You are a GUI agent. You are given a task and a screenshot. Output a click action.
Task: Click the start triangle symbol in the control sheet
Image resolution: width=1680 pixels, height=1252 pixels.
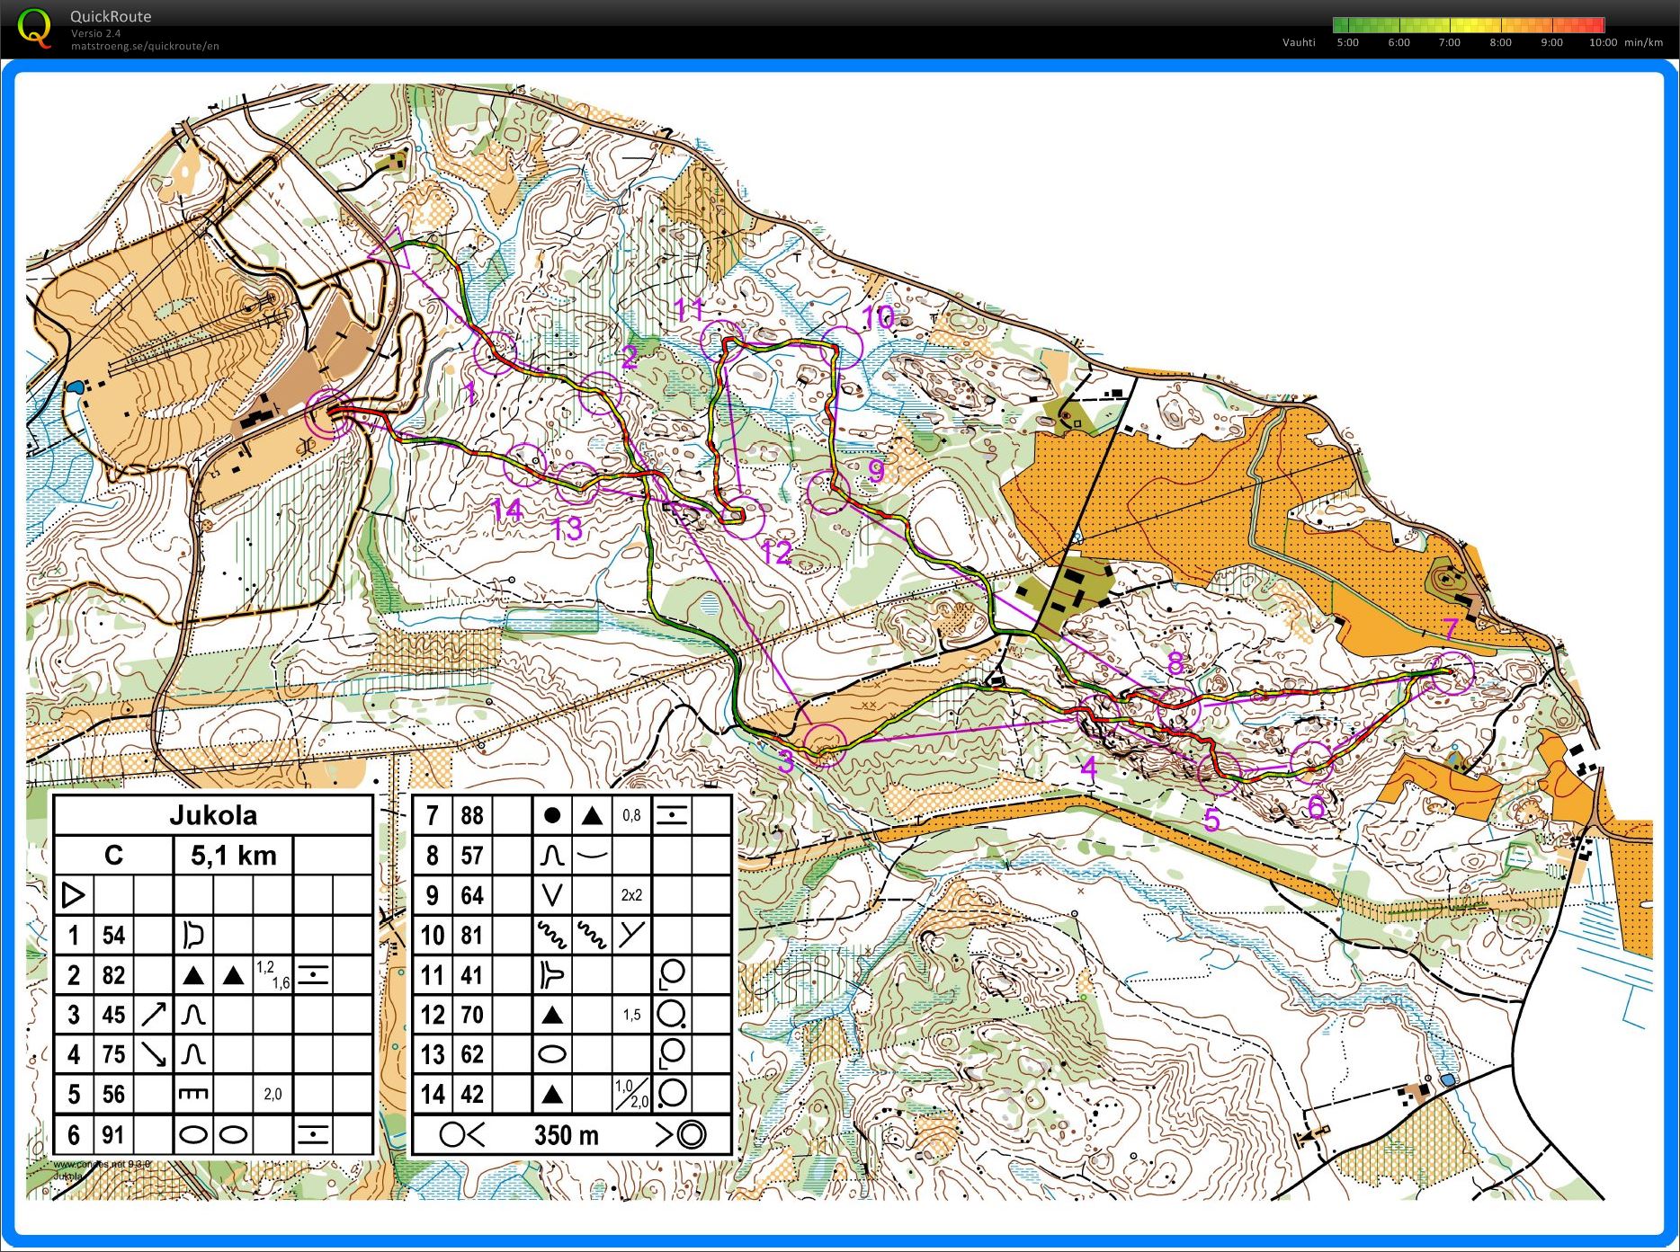[74, 895]
